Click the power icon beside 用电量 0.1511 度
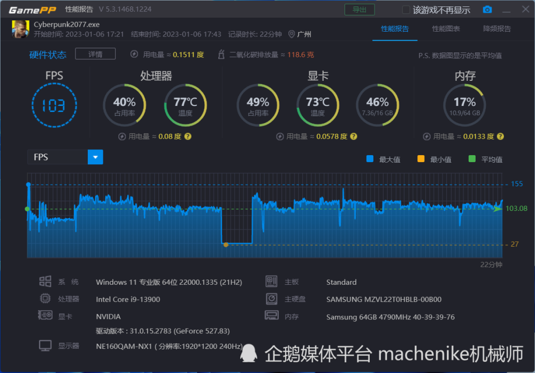 pyautogui.click(x=134, y=54)
